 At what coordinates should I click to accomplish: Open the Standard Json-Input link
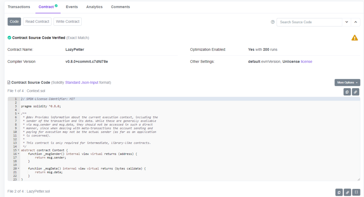(x=82, y=83)
